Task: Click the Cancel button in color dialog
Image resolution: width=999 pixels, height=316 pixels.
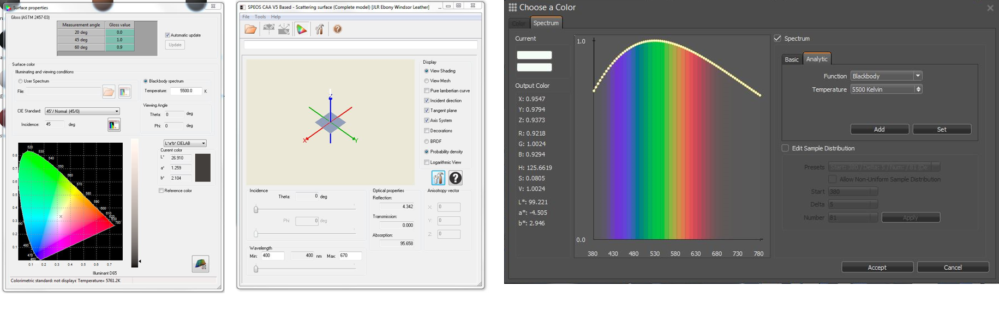Action: pyautogui.click(x=953, y=267)
